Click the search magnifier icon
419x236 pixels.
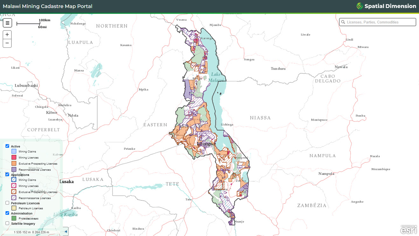point(343,22)
